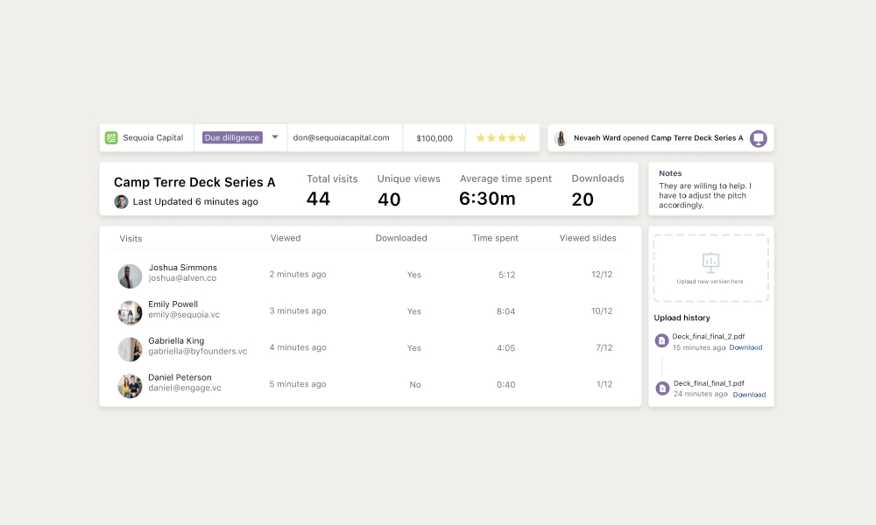Viewport: 876px width, 525px height.
Task: Edit the Notes text box
Action: tap(710, 195)
